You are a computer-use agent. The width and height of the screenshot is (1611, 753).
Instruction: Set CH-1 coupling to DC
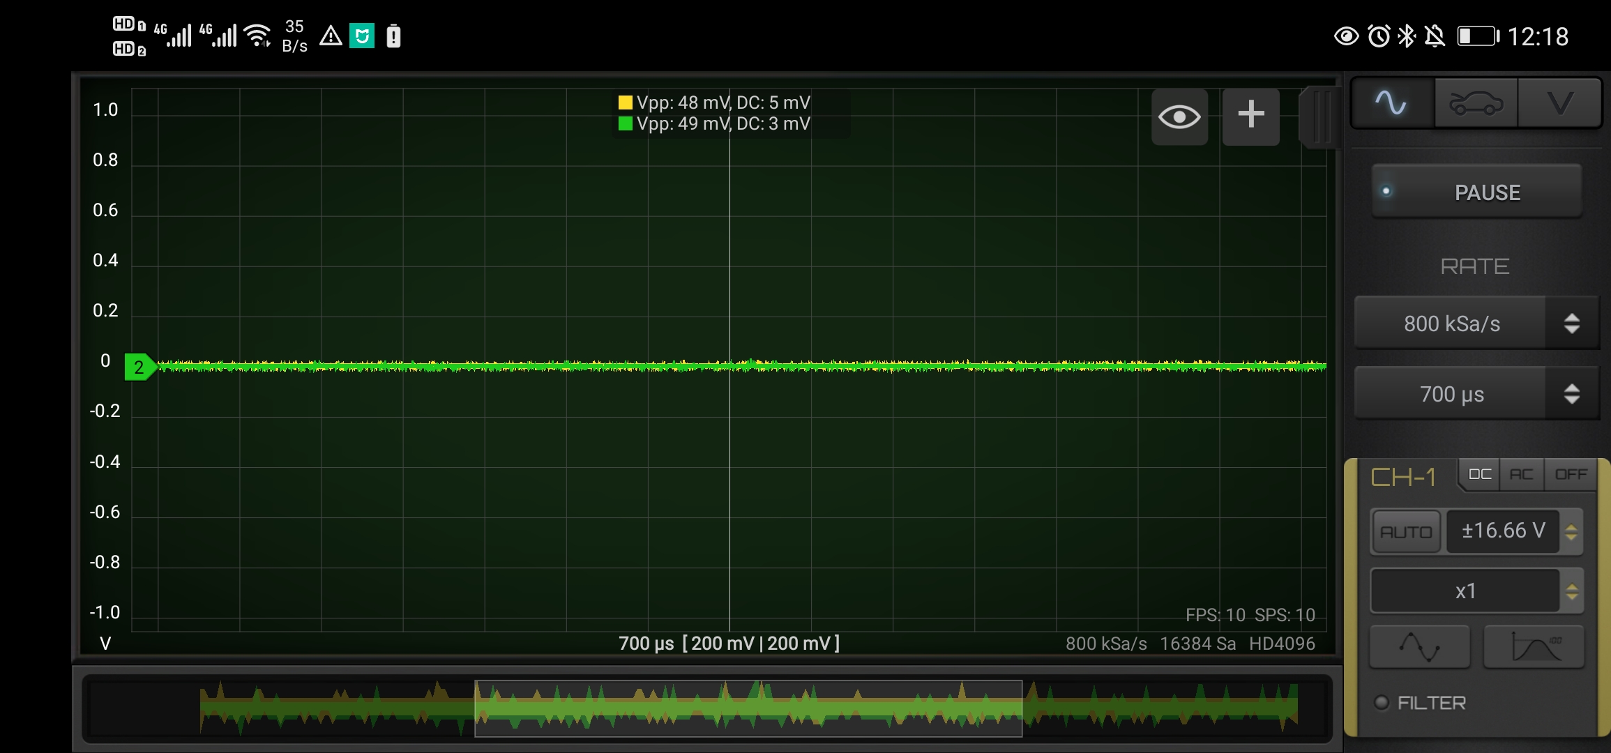click(x=1479, y=475)
